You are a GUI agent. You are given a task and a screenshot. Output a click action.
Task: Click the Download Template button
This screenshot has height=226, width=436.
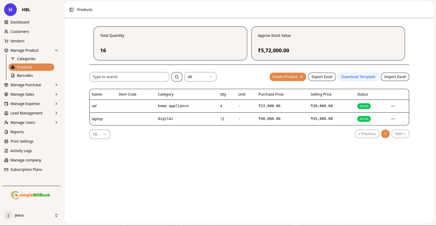click(358, 77)
